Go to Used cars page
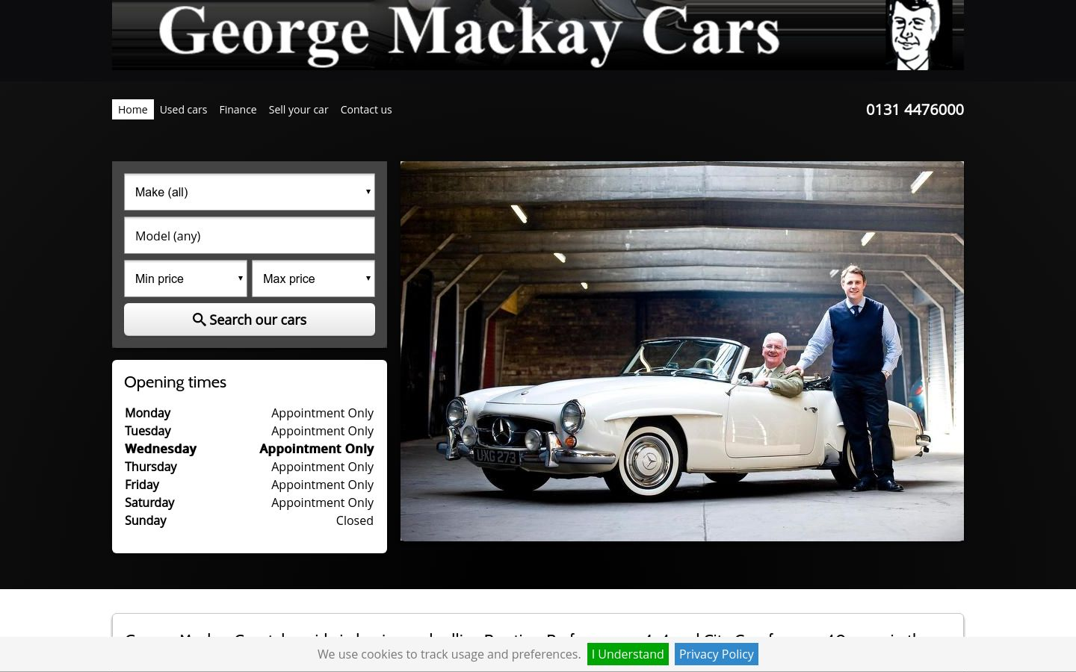This screenshot has width=1076, height=672. click(183, 110)
